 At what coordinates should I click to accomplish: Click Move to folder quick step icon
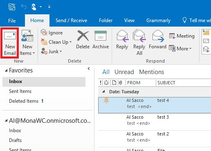click(x=206, y=32)
